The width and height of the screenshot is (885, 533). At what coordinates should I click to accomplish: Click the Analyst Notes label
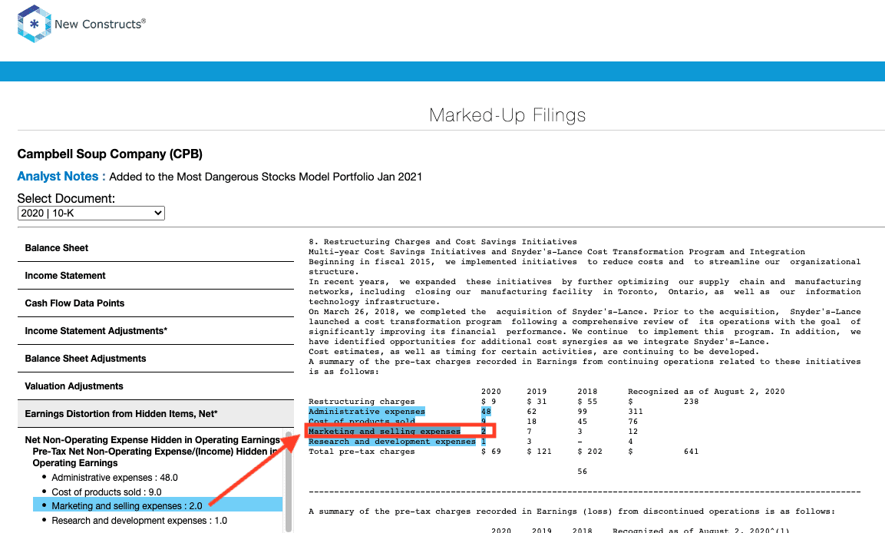(x=61, y=177)
